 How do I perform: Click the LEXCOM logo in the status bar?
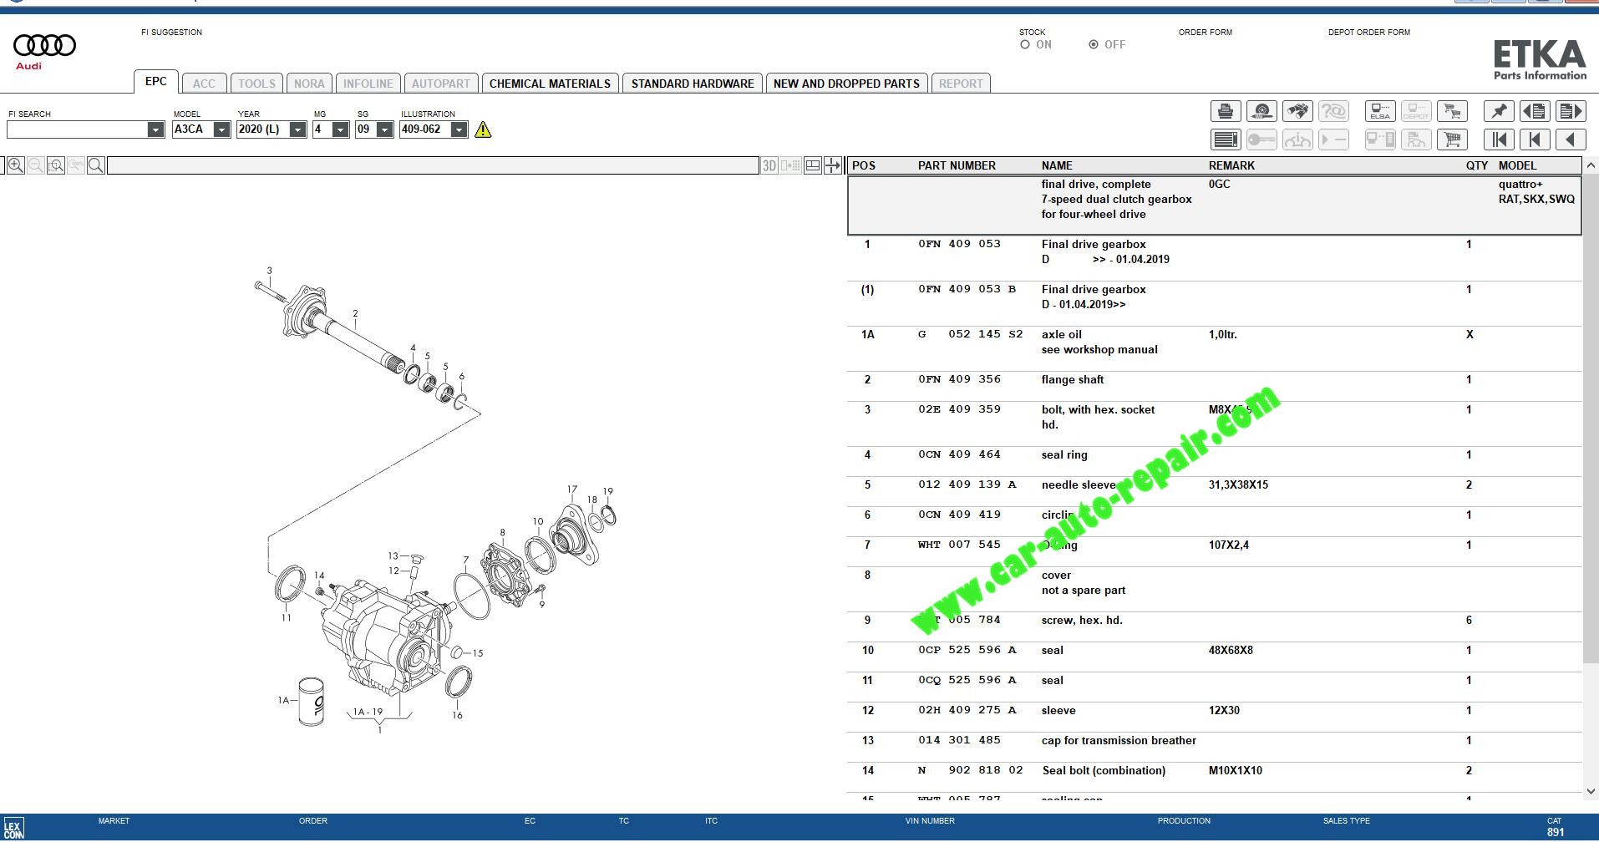pyautogui.click(x=13, y=829)
